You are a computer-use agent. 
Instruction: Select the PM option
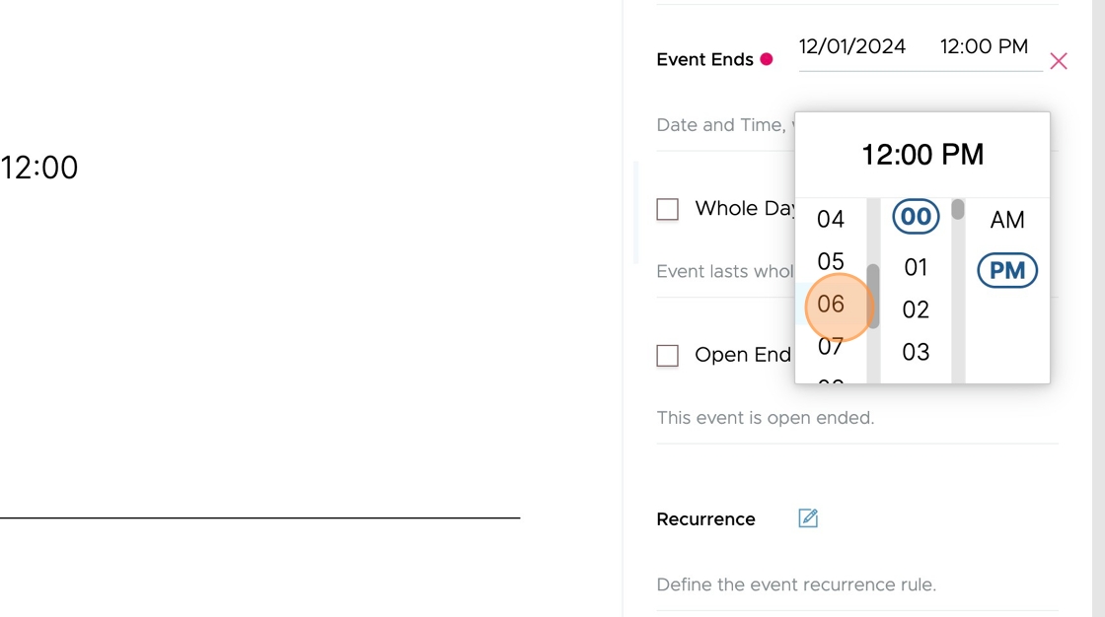coord(1007,270)
